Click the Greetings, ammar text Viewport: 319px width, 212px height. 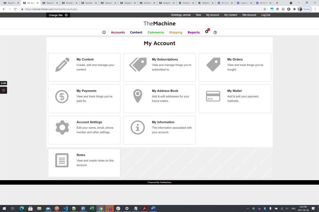tap(181, 15)
